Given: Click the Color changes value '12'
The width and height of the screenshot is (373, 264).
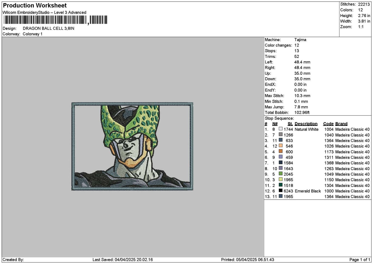Looking at the screenshot, I should click(297, 45).
